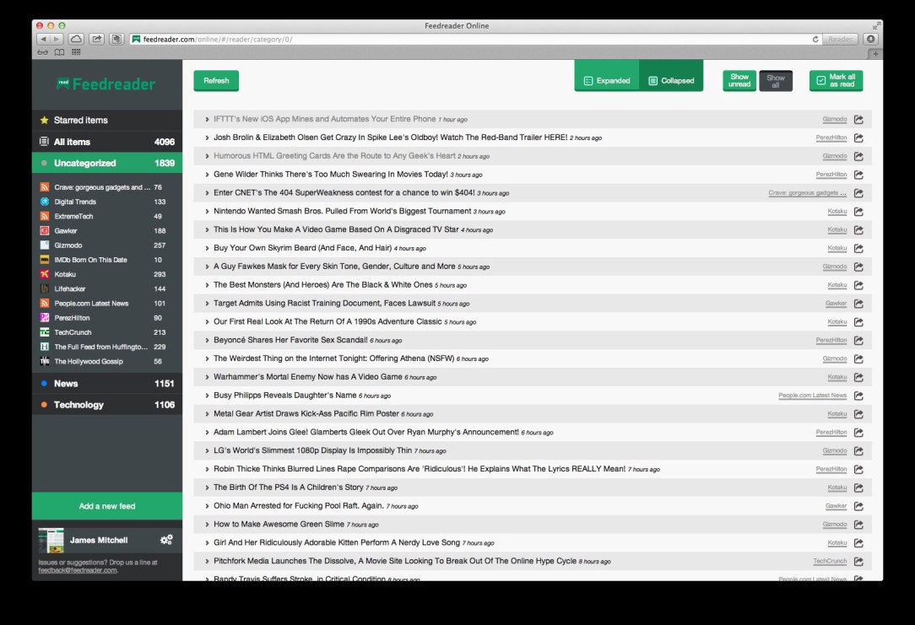Click share icon for Nintendo Smash Bros row
Image resolution: width=915 pixels, height=625 pixels.
tap(858, 212)
